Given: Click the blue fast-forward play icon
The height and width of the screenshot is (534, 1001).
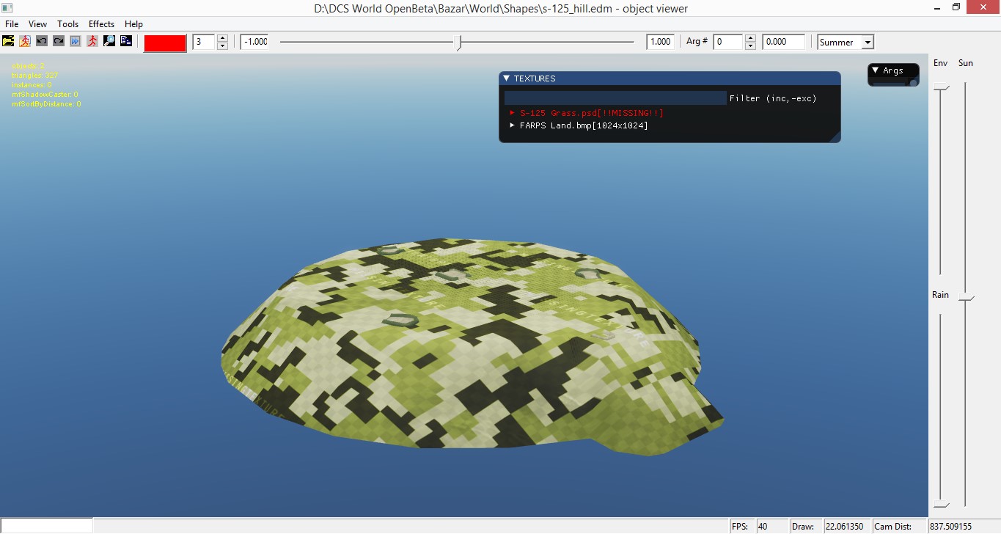Looking at the screenshot, I should click(x=76, y=41).
